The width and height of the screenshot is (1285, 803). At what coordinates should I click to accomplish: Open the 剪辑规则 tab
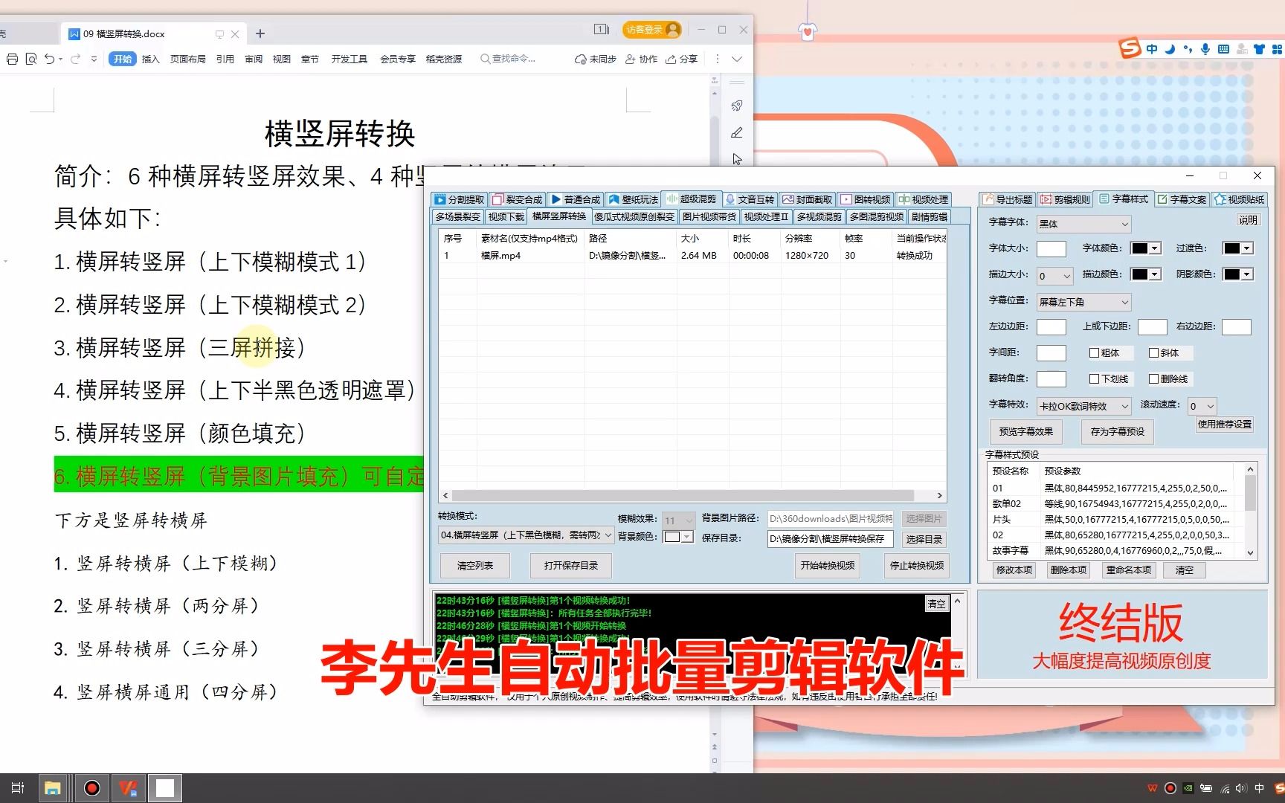(x=1066, y=199)
